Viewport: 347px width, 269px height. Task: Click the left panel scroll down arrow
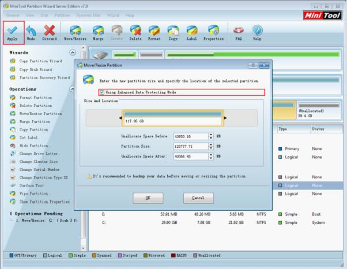point(83,248)
